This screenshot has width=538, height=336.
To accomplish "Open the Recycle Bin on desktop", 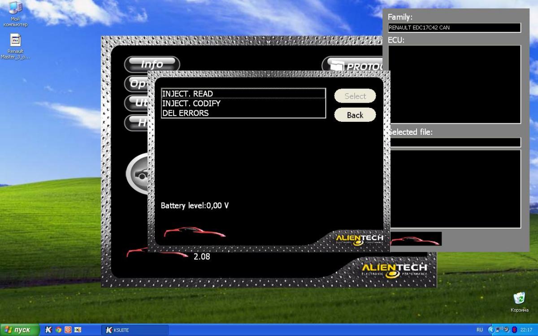I will [519, 302].
